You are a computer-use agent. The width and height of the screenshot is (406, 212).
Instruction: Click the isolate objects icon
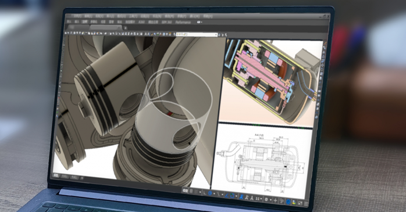pyautogui.click(x=282, y=201)
